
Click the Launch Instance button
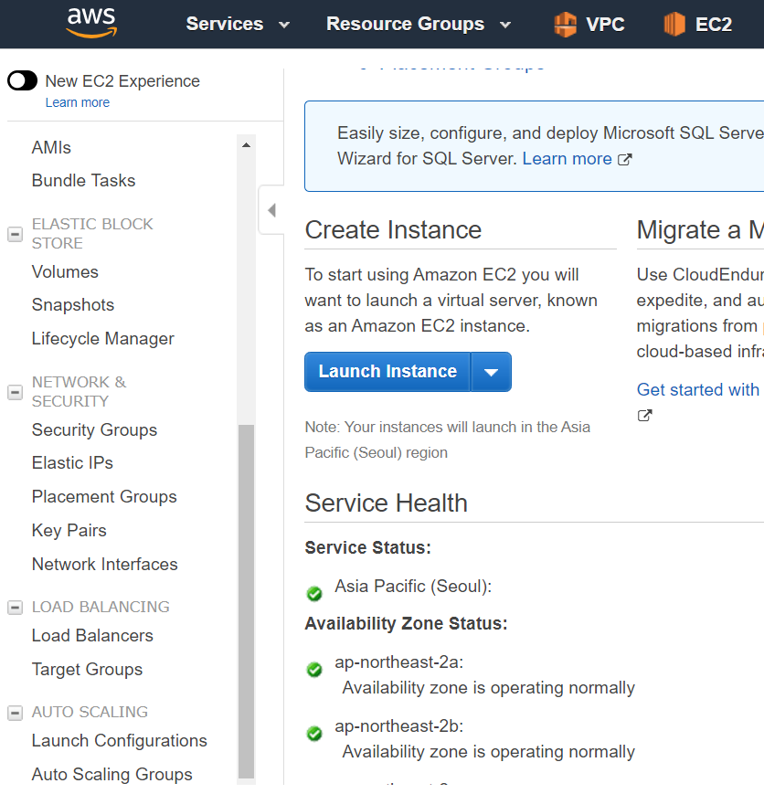click(387, 372)
